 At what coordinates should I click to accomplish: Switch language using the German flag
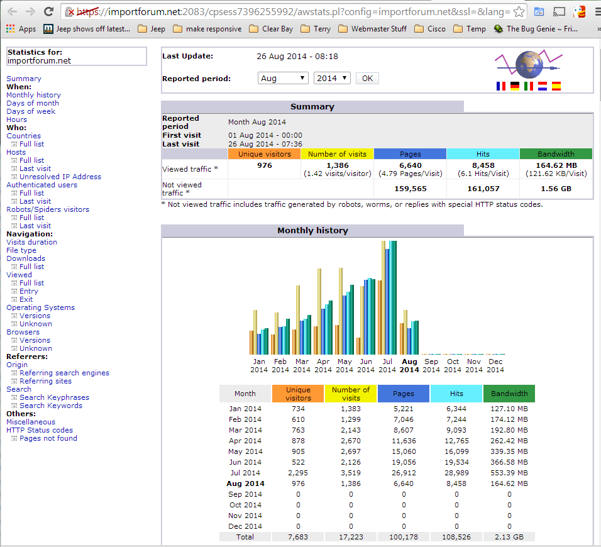coord(515,86)
